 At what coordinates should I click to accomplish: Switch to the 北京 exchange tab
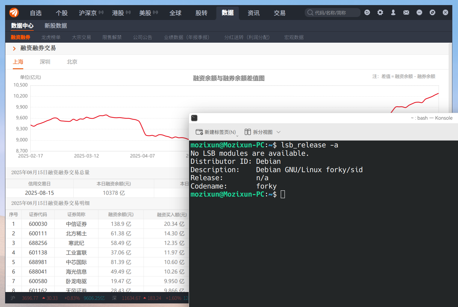(x=72, y=62)
